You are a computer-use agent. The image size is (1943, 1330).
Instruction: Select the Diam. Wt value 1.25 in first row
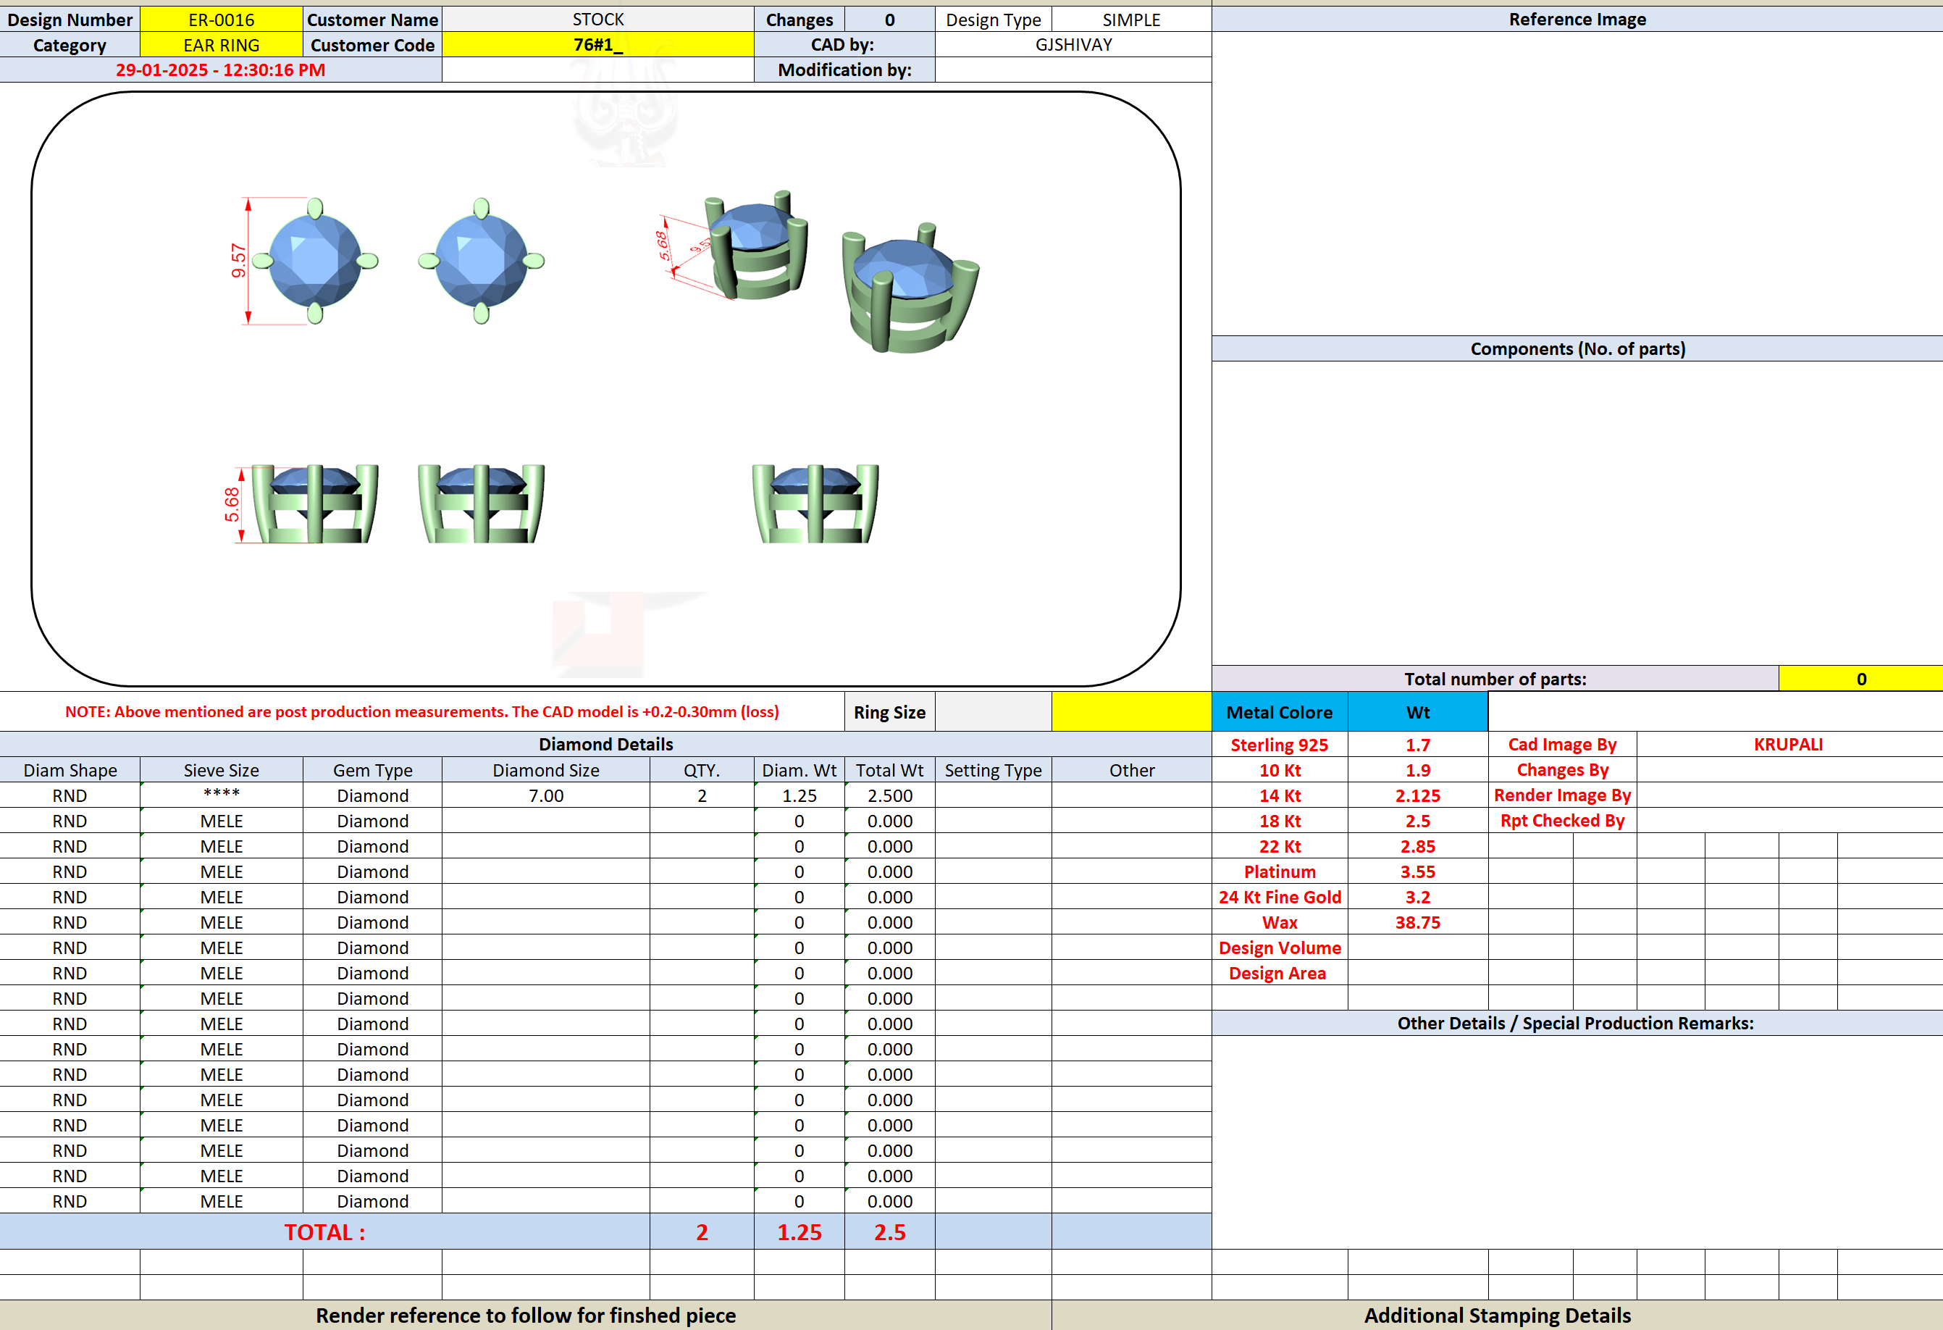pos(800,795)
